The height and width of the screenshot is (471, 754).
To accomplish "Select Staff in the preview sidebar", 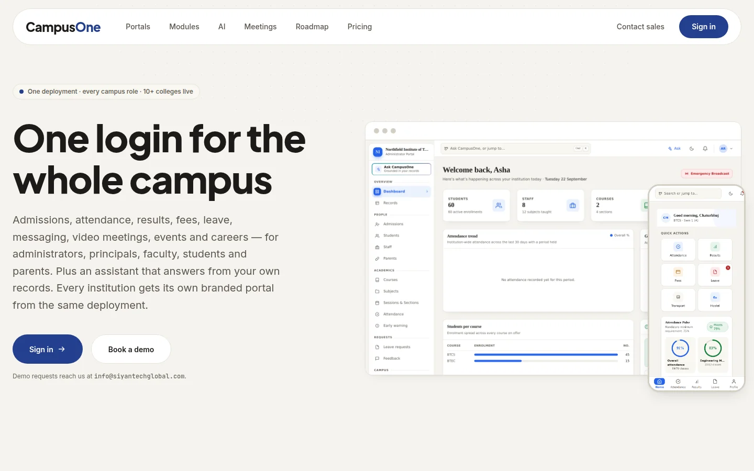I will click(402, 247).
